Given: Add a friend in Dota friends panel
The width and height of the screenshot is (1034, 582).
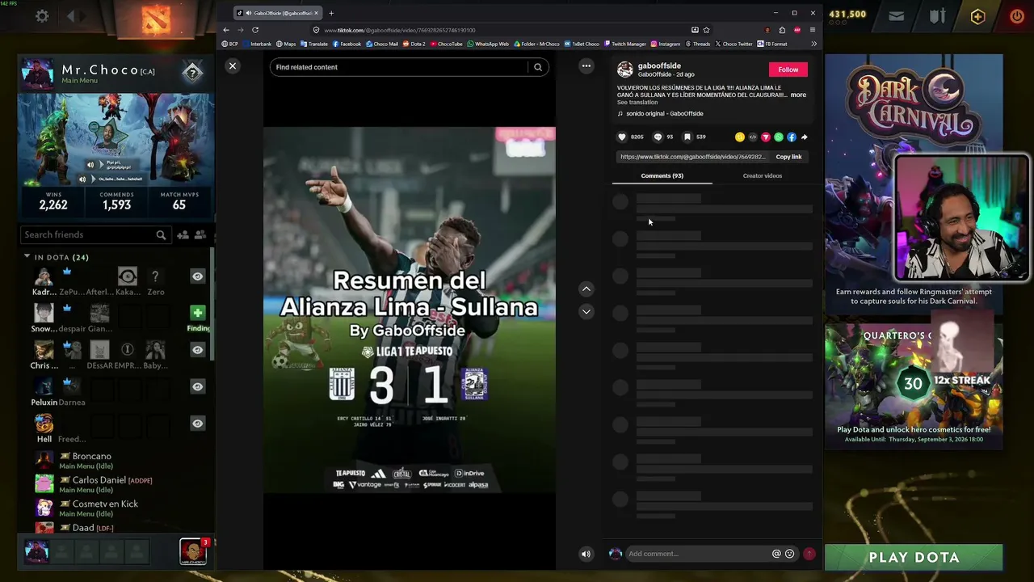Looking at the screenshot, I should 183,234.
